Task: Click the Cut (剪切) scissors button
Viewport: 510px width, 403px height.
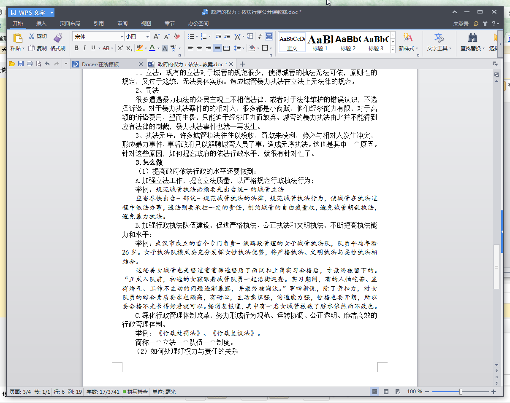Action: [38, 37]
